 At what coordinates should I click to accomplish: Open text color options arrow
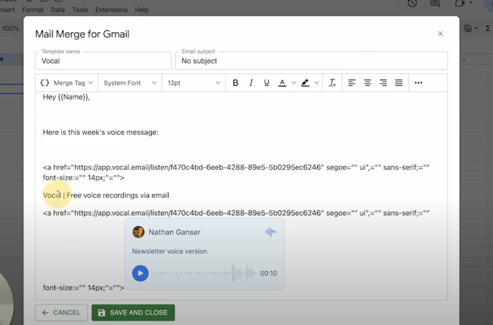coord(294,83)
